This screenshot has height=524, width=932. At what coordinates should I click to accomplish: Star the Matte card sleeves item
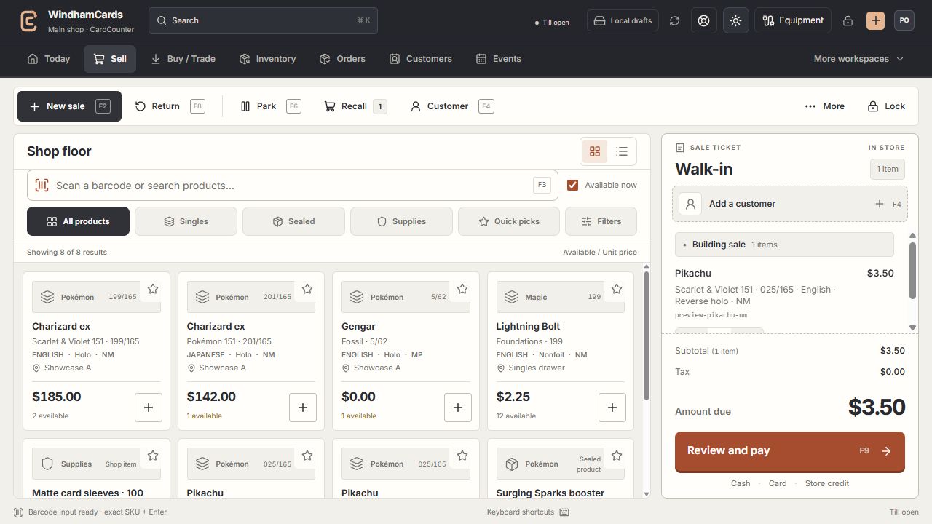click(x=153, y=456)
